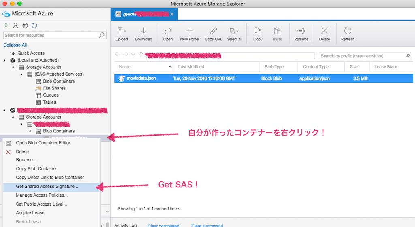Image resolution: width=415 pixels, height=227 pixels.
Task: Select Tables in the tree
Action: (x=49, y=102)
